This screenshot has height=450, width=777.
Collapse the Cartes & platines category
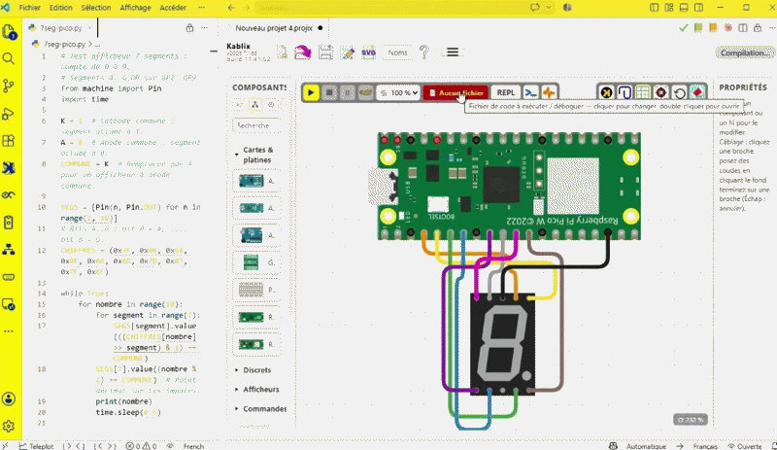255,155
